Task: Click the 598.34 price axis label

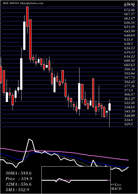Action: click(129, 69)
